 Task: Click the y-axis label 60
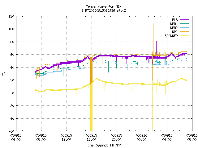click(12, 55)
